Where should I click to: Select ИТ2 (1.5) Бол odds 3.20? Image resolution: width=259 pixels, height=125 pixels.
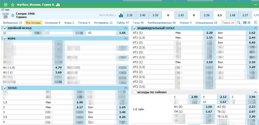tap(252, 67)
